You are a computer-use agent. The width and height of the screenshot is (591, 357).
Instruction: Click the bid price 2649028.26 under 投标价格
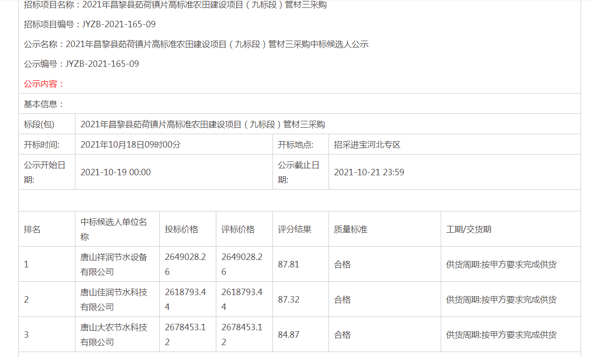[185, 264]
